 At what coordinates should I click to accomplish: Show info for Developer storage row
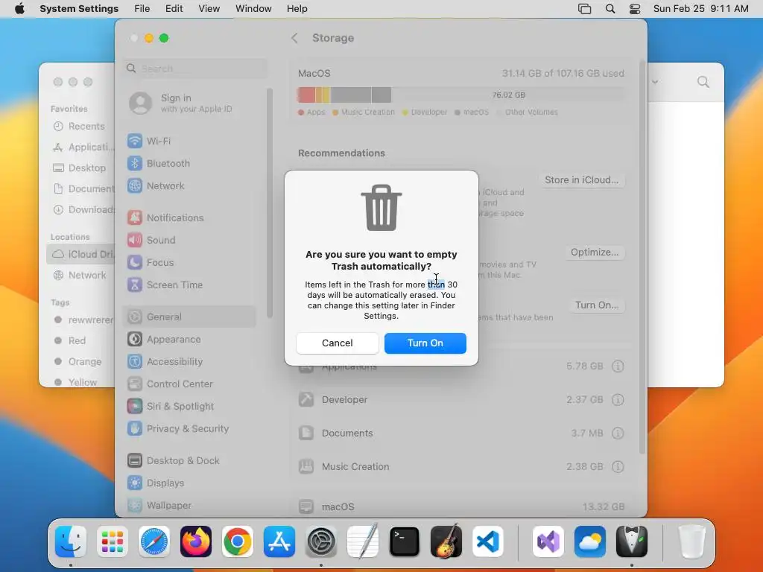[x=618, y=399]
